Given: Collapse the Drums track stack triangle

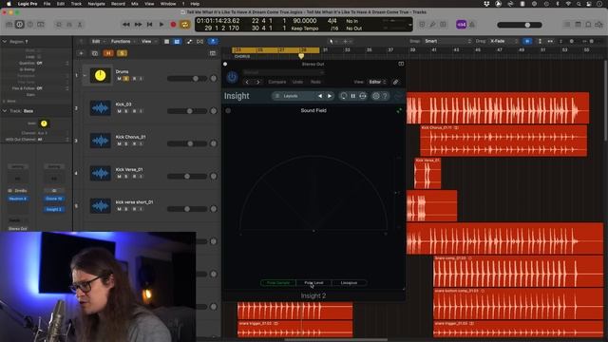Looking at the screenshot, I should click(85, 75).
